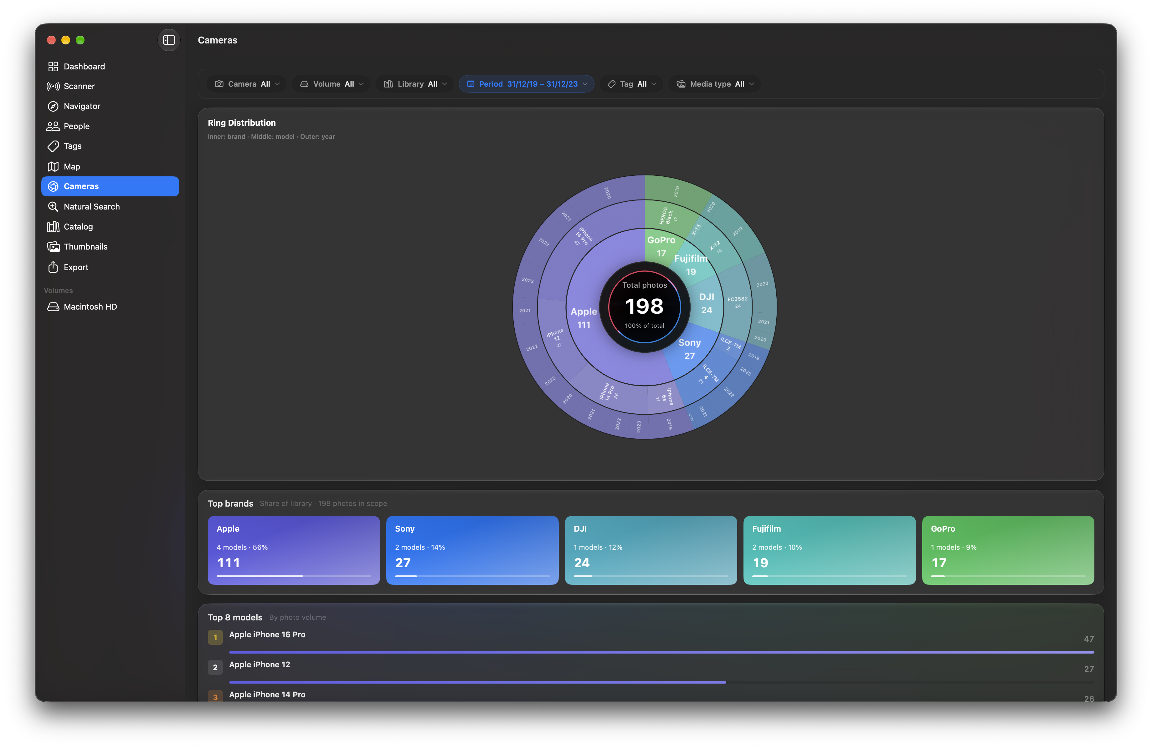The height and width of the screenshot is (748, 1152).
Task: Click the tag icon in Tag filter
Action: tap(611, 84)
